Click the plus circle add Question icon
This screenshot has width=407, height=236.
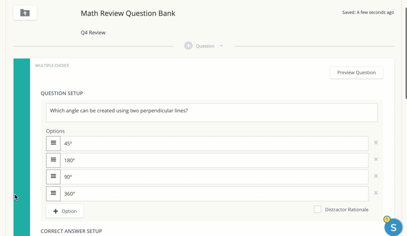(189, 46)
